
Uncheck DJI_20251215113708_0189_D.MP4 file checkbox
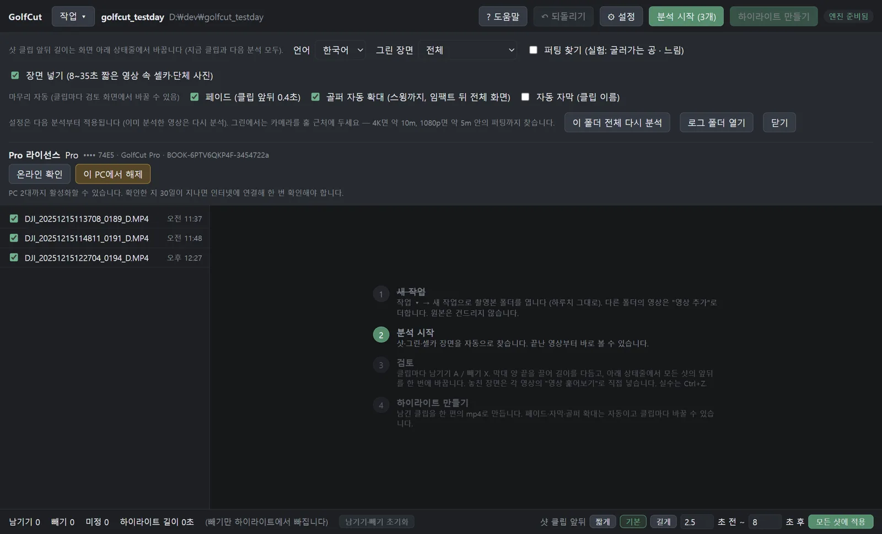click(14, 219)
